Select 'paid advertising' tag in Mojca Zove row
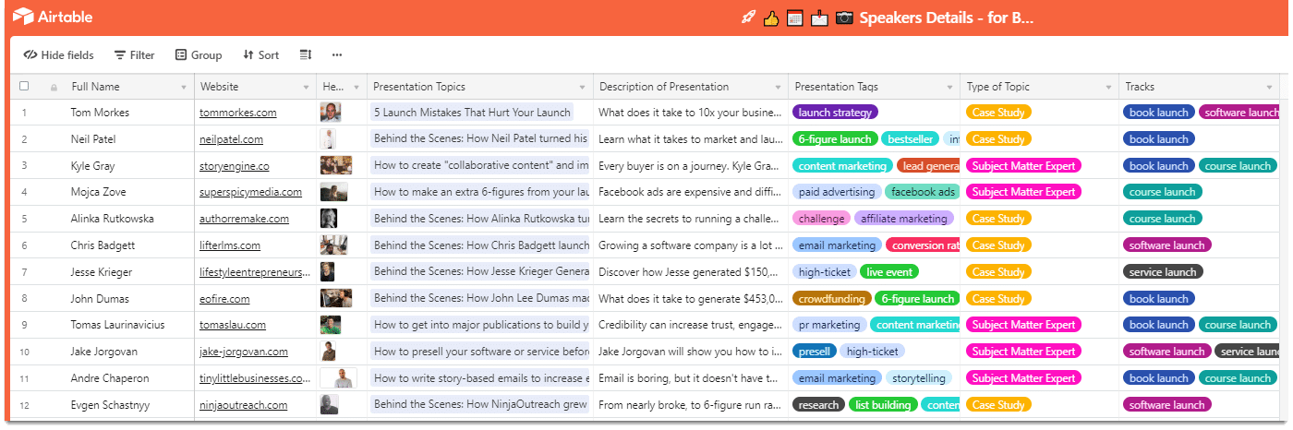The height and width of the screenshot is (430, 1293). 837,192
